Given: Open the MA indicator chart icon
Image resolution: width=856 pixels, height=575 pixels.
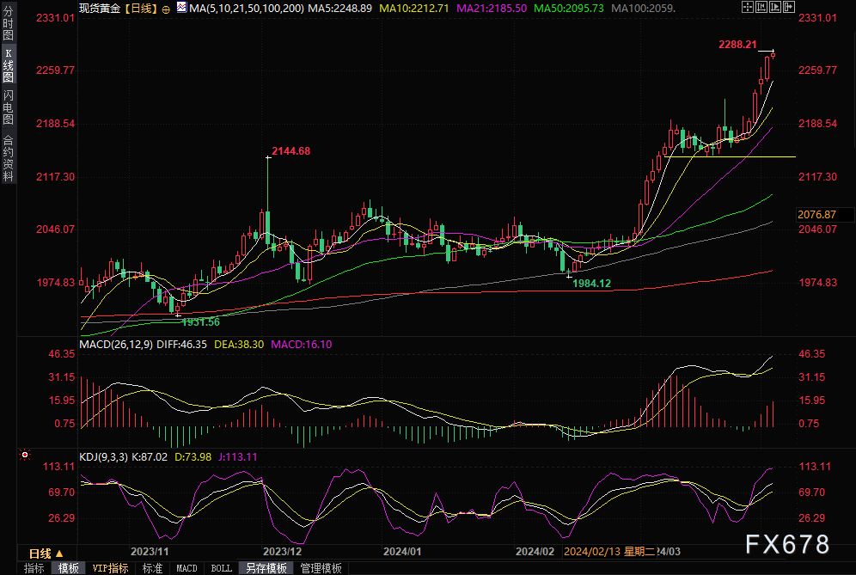Looking at the screenshot, I should 180,8.
